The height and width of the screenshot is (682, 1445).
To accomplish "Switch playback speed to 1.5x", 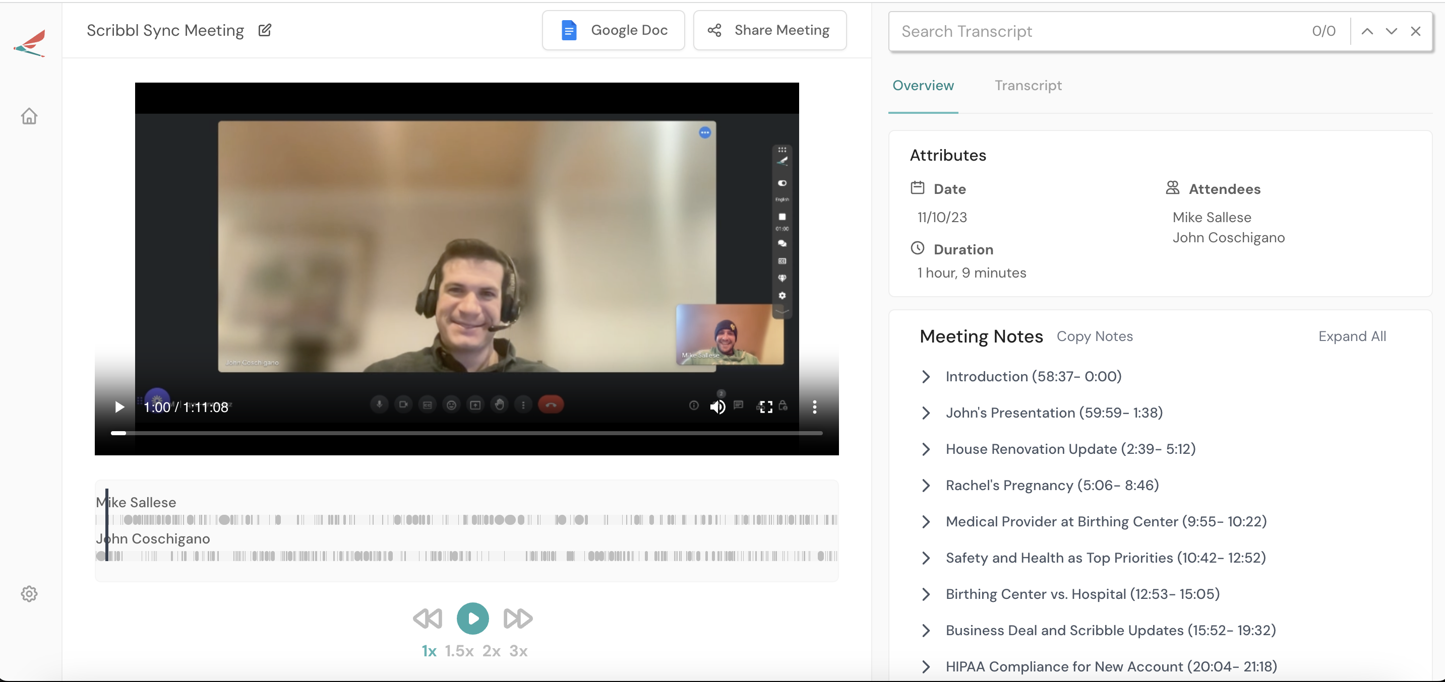I will coord(459,651).
